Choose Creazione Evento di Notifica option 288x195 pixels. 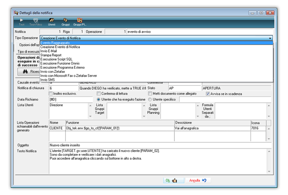pyautogui.click(x=156, y=47)
